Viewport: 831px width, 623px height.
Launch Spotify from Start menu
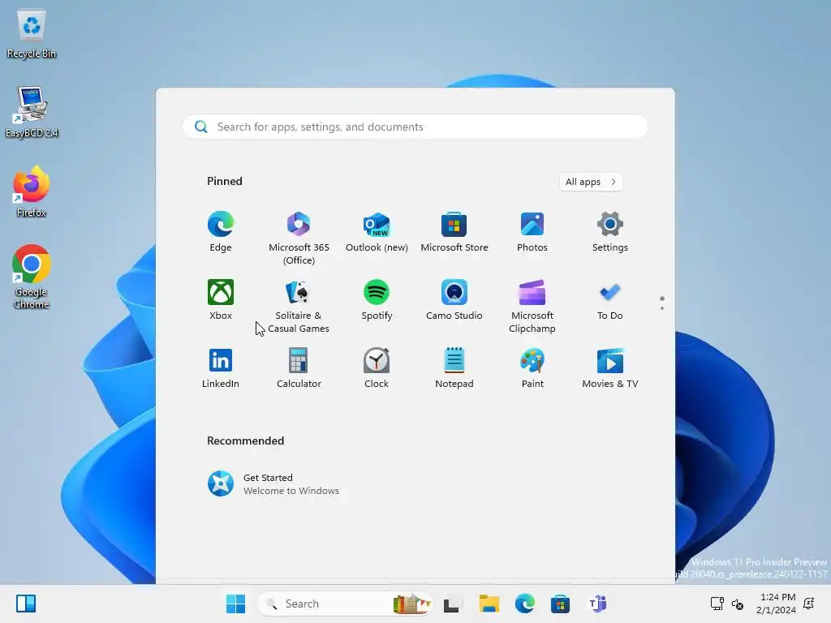[x=377, y=300]
